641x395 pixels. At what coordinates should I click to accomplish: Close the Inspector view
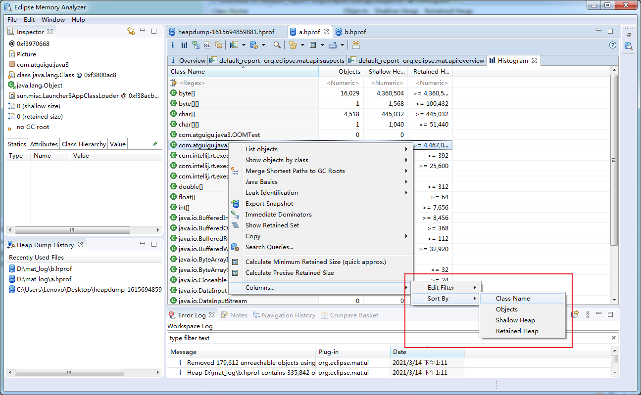click(x=49, y=32)
